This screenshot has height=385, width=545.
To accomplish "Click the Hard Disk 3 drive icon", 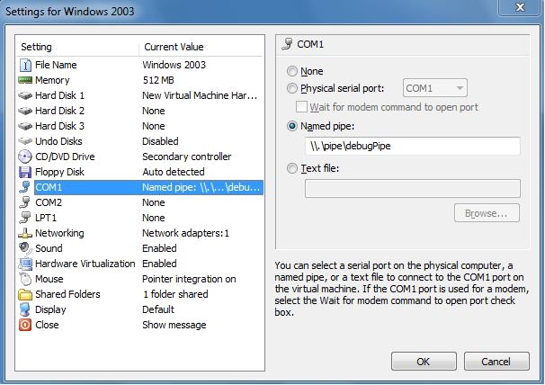I will click(25, 126).
